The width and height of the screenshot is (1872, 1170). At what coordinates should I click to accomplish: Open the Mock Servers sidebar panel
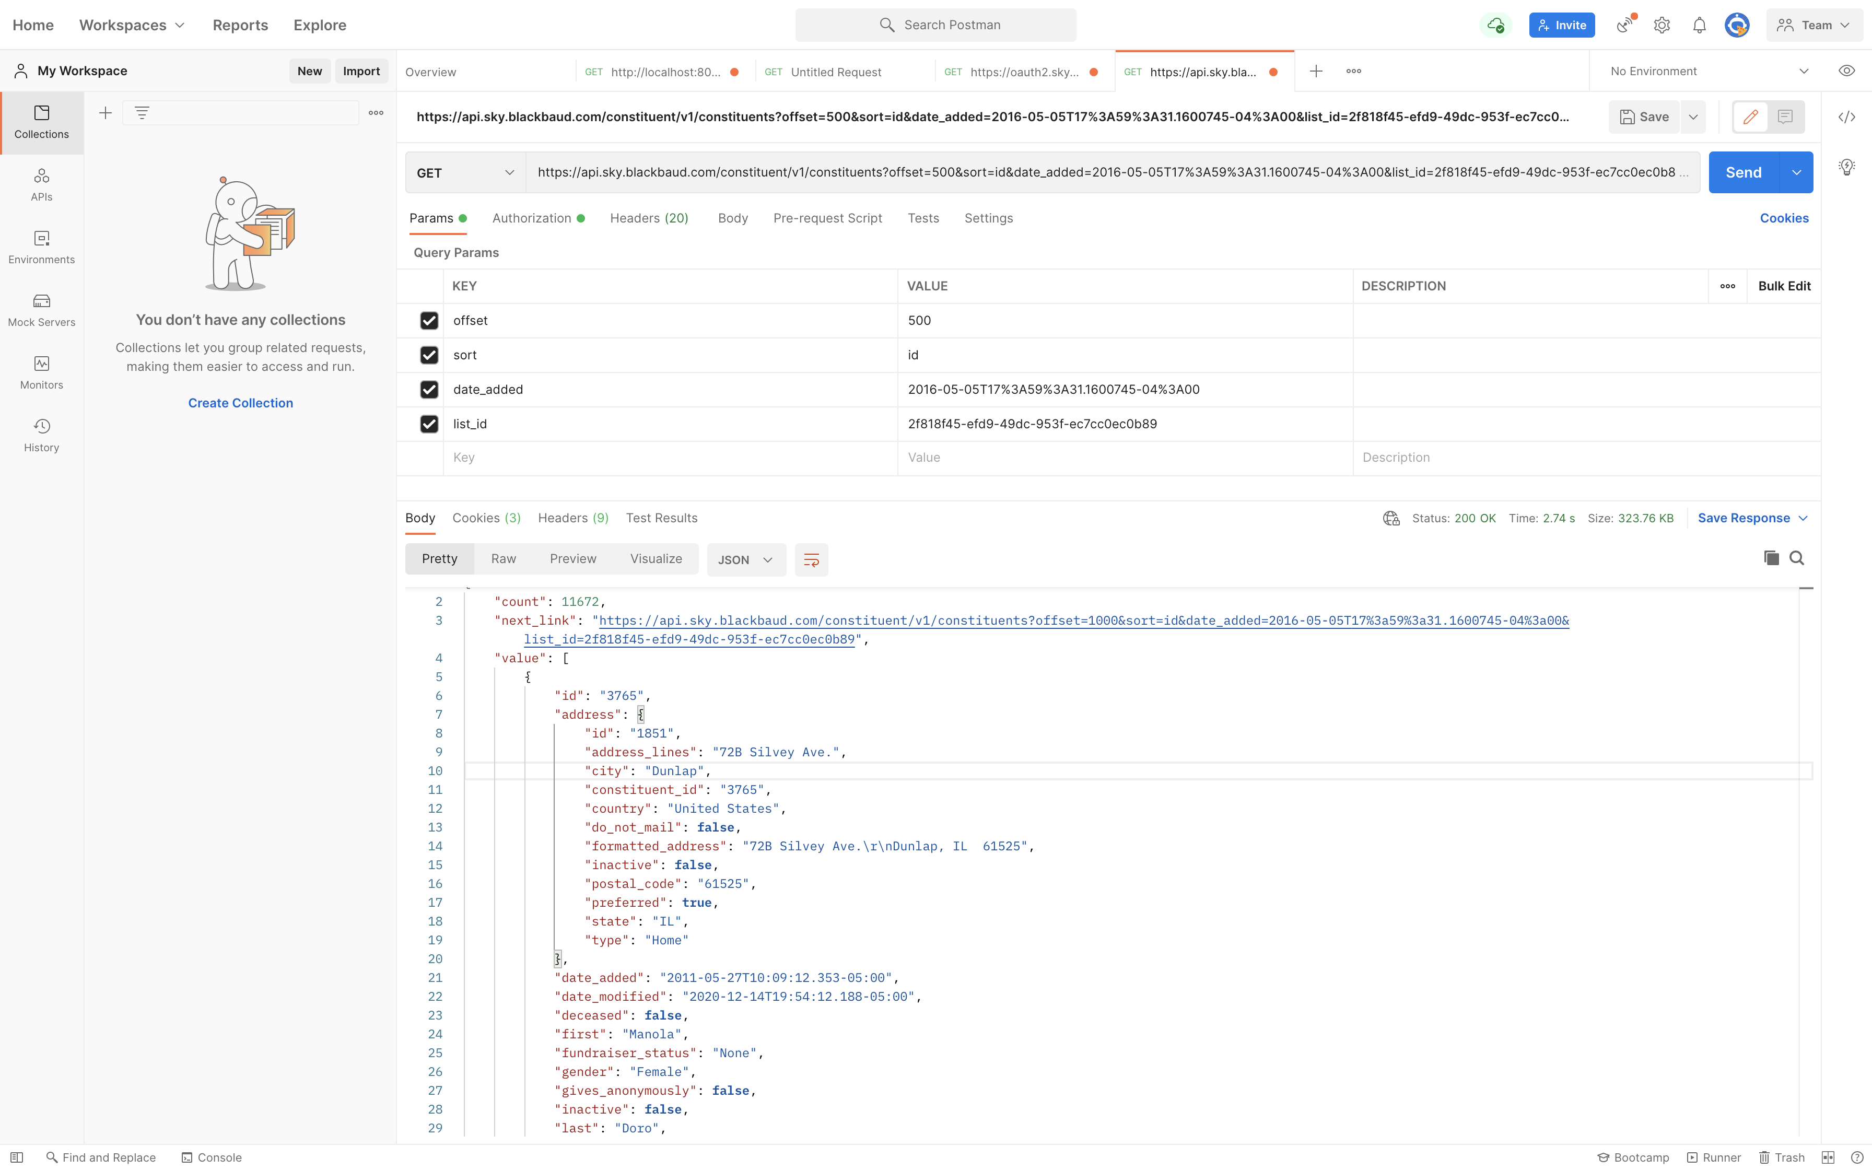point(42,310)
